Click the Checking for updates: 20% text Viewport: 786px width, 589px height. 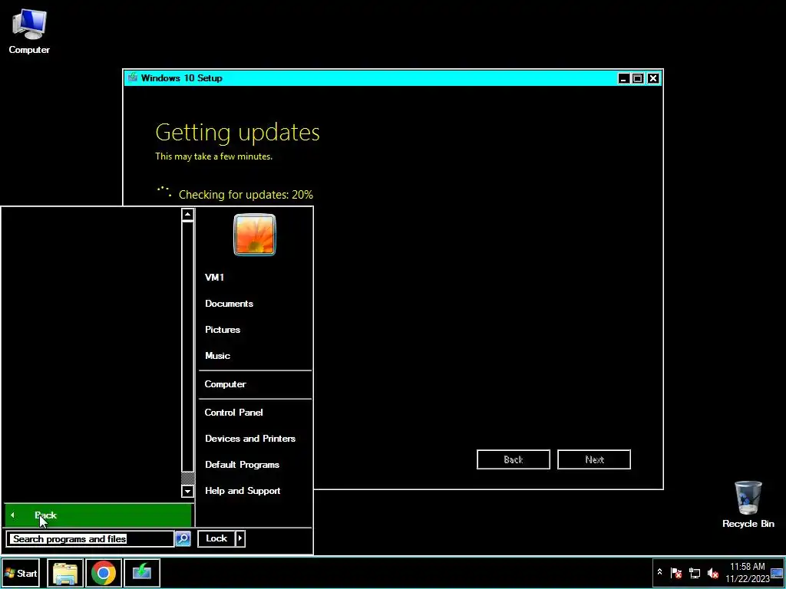point(246,194)
